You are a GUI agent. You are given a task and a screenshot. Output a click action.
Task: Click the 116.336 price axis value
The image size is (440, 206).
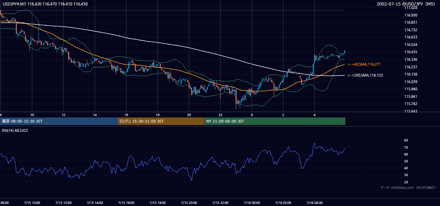[x=411, y=59]
